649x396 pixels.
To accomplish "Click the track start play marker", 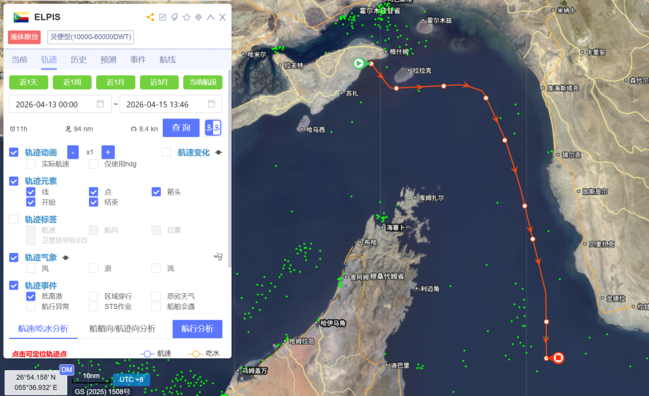I will click(359, 63).
